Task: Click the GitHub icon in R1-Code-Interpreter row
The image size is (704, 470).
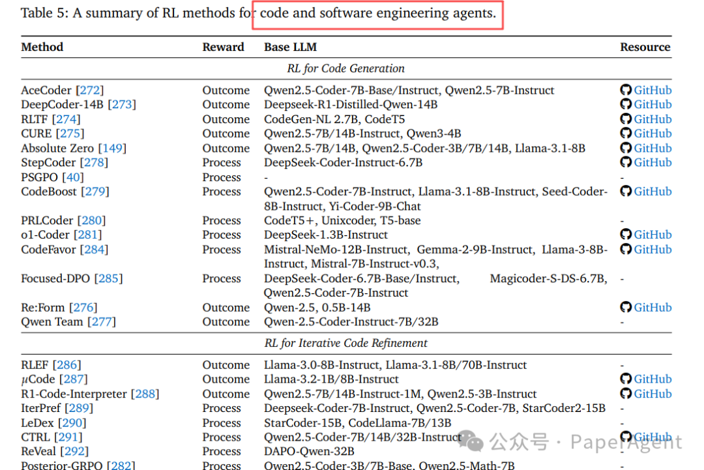Action: (625, 394)
